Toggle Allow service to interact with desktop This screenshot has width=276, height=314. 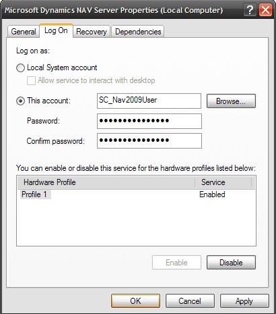[31, 80]
